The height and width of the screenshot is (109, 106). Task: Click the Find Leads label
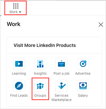tap(19, 96)
